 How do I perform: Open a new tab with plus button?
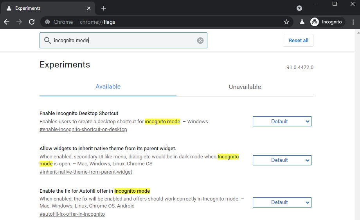(x=104, y=8)
